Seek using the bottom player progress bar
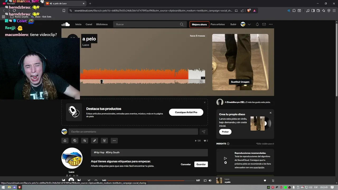Image resolution: width=338 pixels, height=190 pixels. (151, 180)
